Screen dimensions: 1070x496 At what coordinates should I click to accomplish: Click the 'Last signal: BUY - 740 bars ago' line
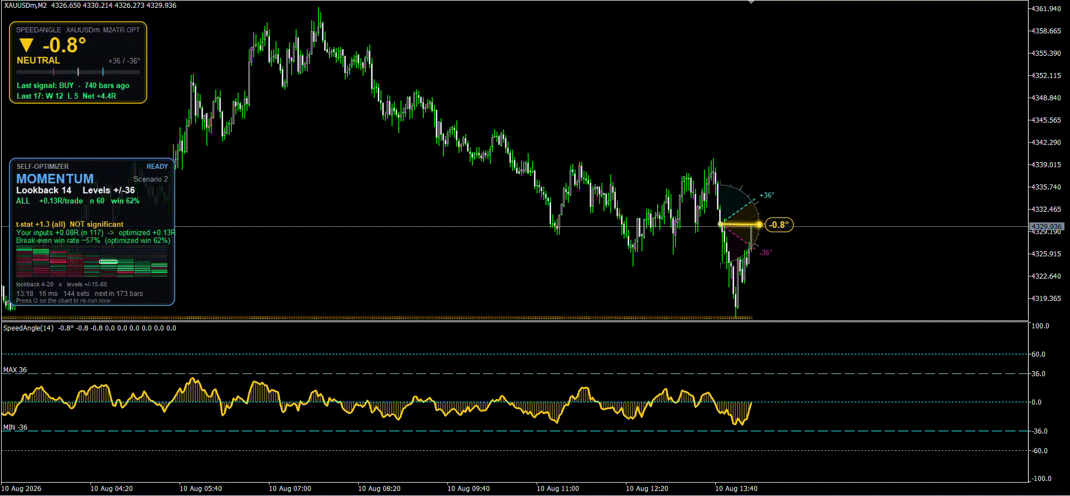[73, 85]
